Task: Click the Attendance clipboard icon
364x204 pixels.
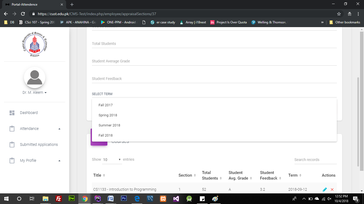Action: tap(12, 129)
